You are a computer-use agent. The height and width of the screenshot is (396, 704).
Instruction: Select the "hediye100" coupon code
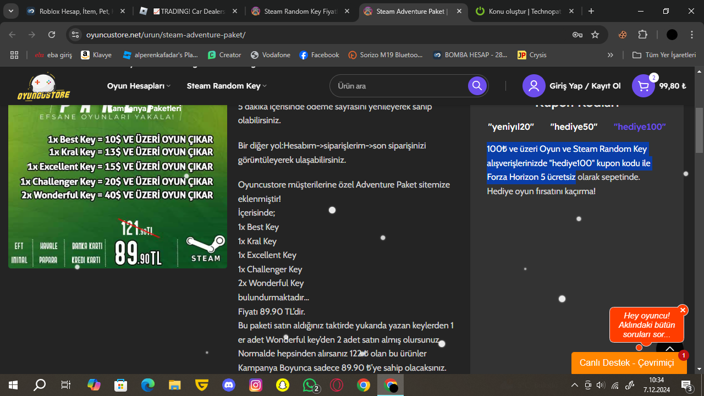640,127
